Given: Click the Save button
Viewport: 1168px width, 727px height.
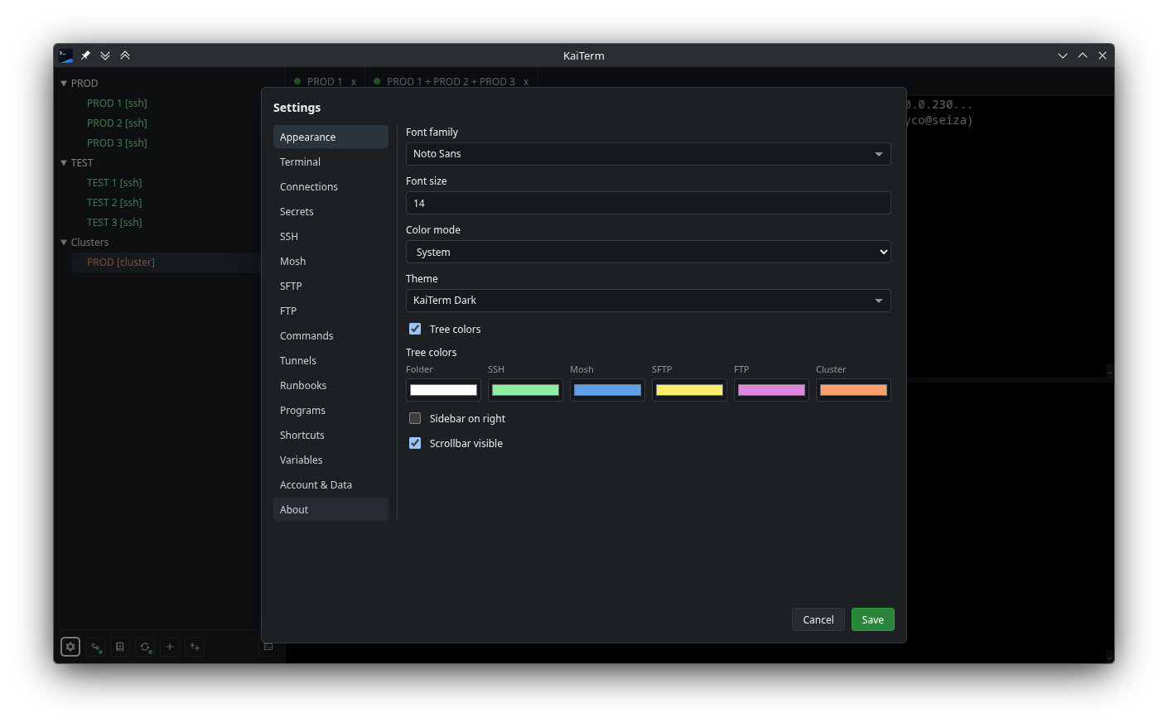Looking at the screenshot, I should [x=873, y=619].
